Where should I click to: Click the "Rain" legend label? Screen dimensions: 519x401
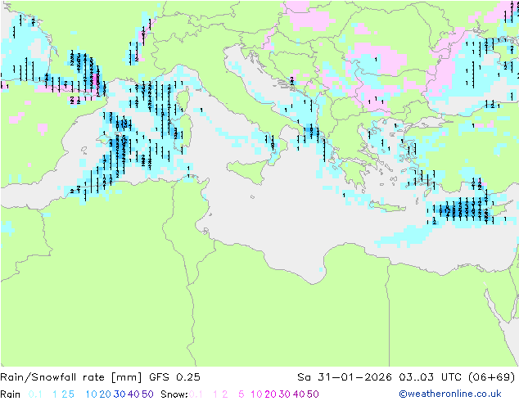tap(11, 394)
